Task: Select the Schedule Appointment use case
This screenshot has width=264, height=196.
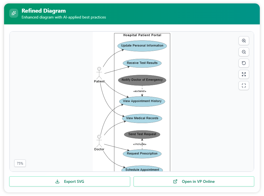Action: (x=142, y=169)
